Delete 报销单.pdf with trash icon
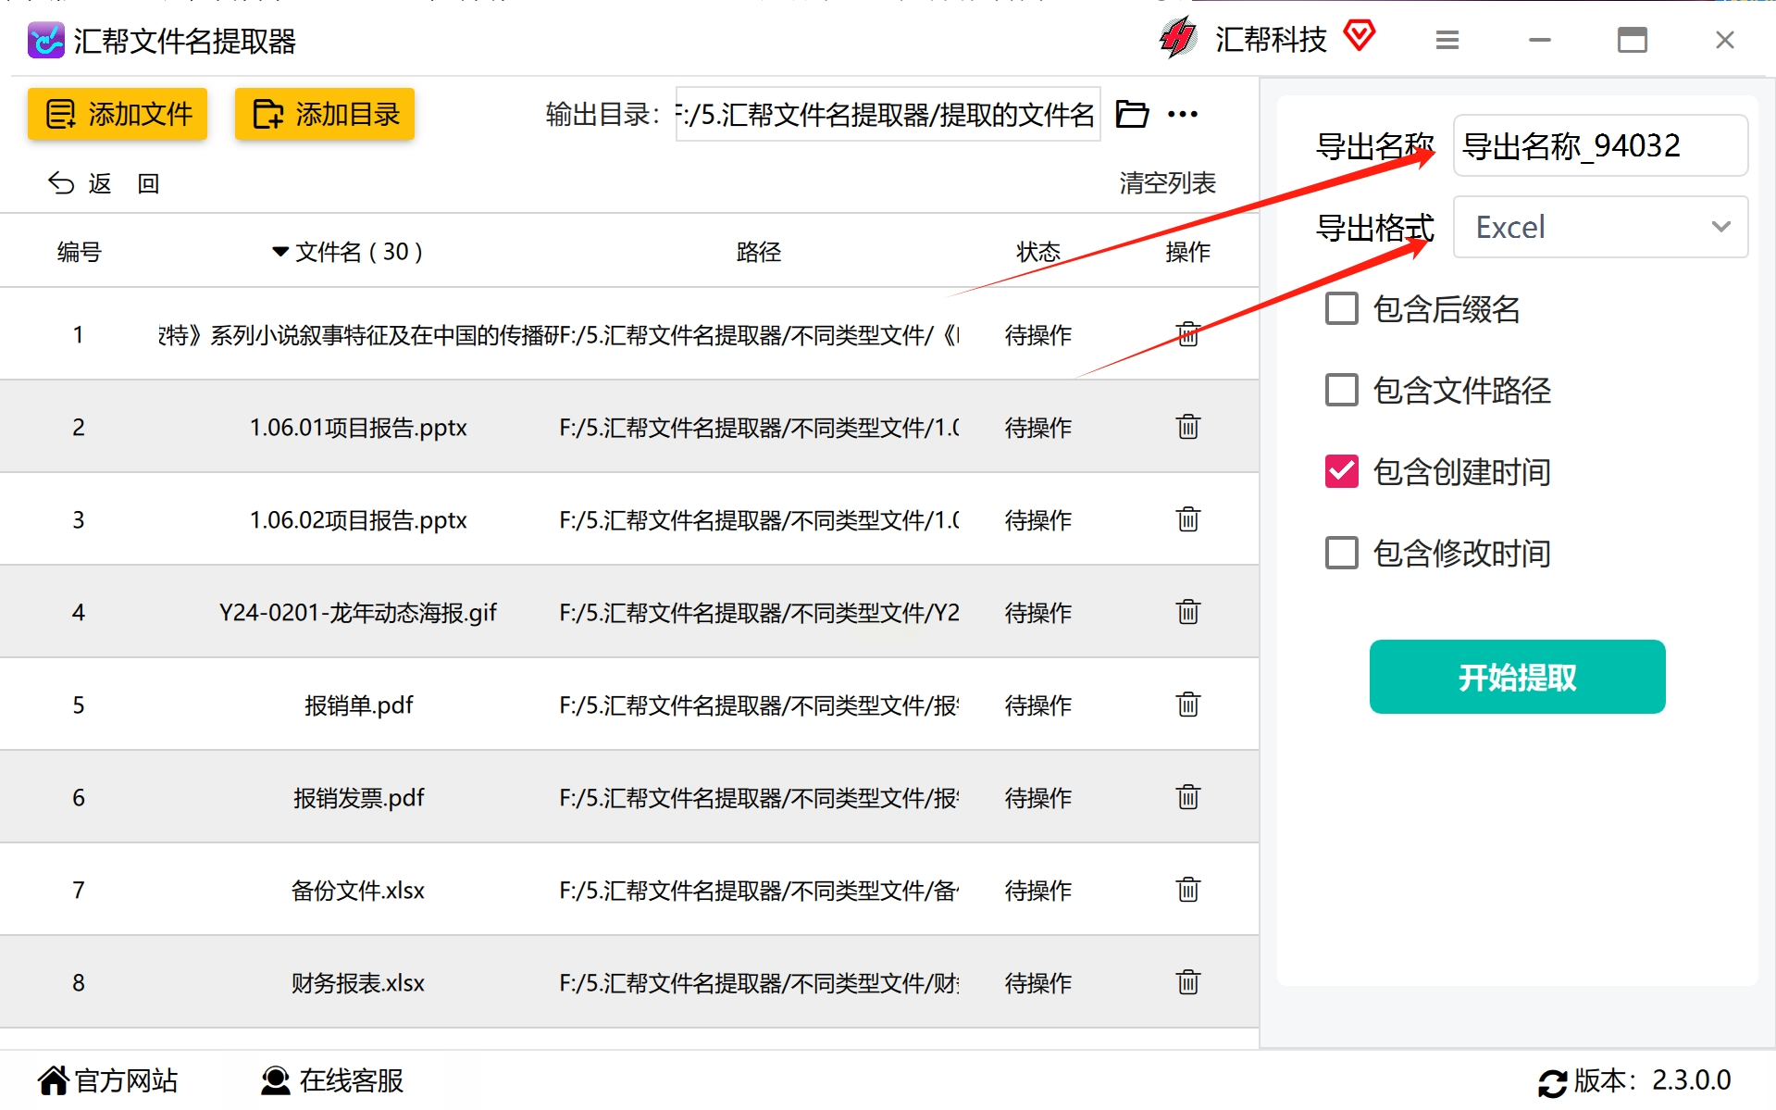This screenshot has height=1110, width=1776. click(1188, 705)
